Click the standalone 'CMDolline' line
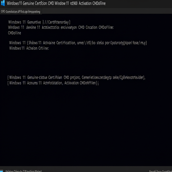 (14, 33)
